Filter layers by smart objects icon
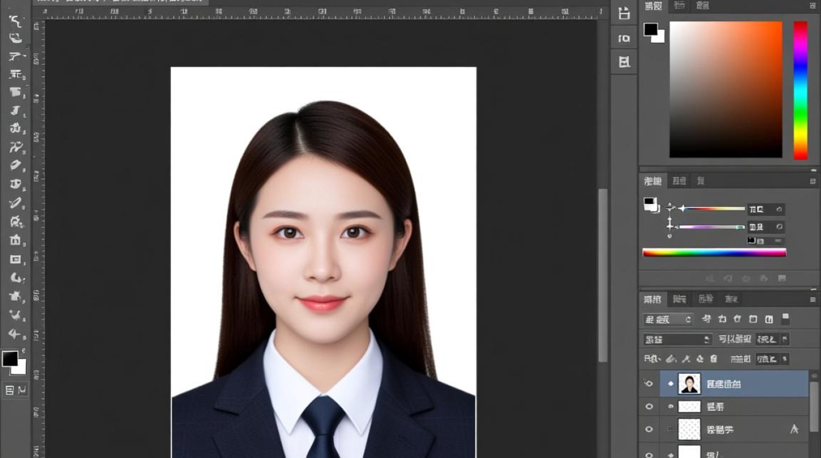The height and width of the screenshot is (458, 821). (769, 319)
